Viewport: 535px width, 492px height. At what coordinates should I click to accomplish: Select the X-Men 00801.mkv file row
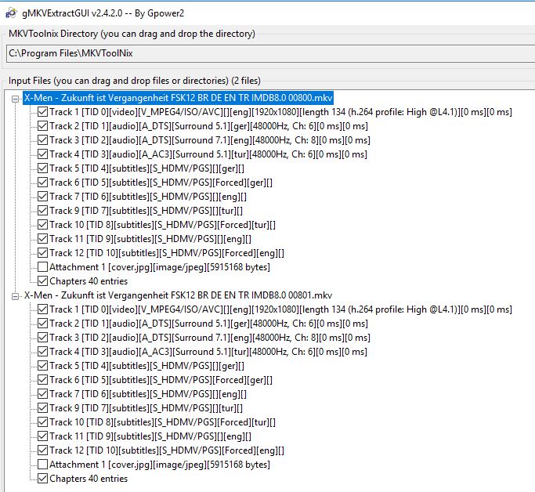point(178,295)
